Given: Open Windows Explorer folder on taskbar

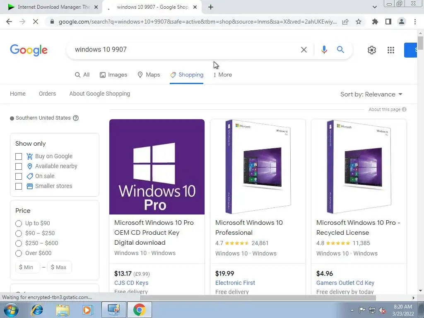Looking at the screenshot, I should 63,310.
